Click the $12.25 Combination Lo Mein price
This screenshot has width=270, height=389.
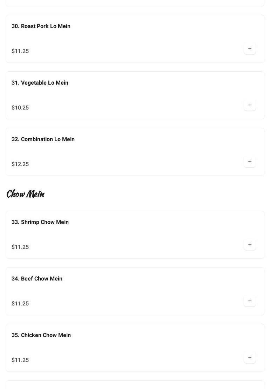point(20,164)
